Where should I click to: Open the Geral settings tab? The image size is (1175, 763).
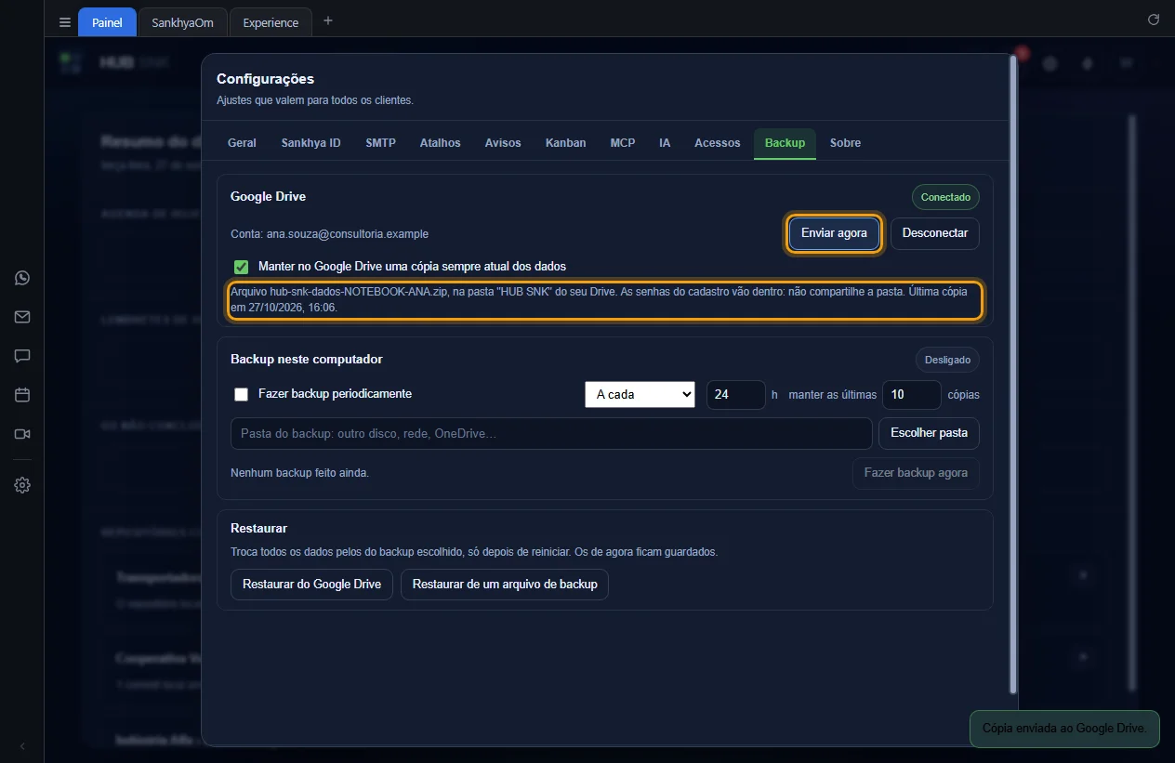(x=242, y=143)
